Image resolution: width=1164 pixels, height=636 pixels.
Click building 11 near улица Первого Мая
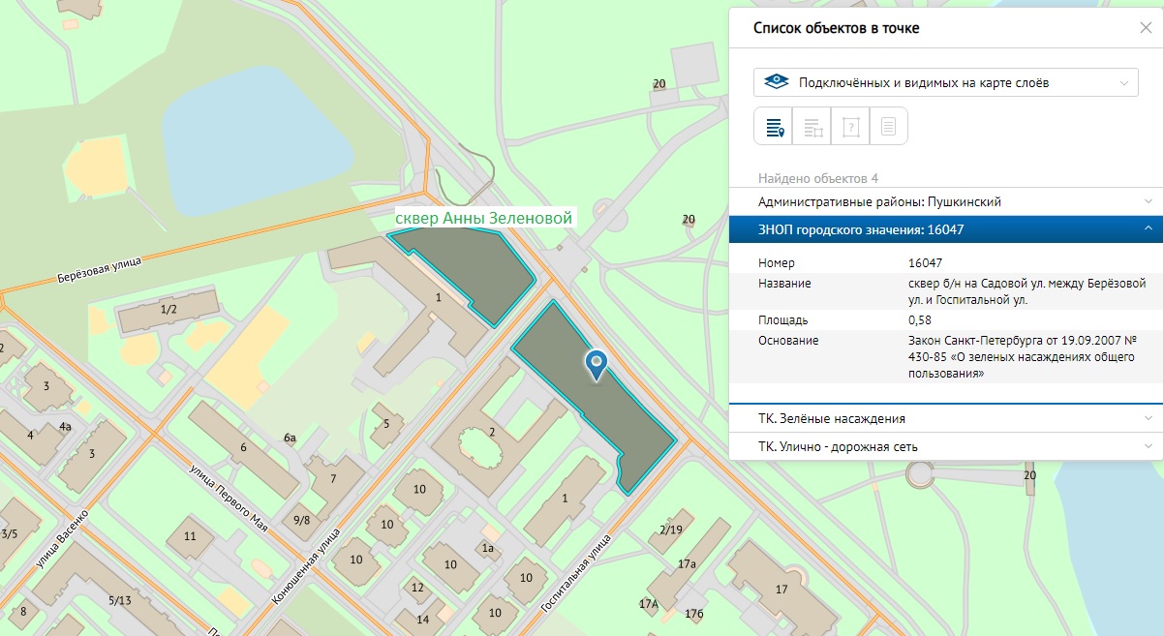[x=190, y=536]
